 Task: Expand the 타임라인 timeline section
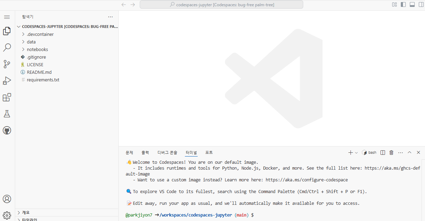(67, 219)
